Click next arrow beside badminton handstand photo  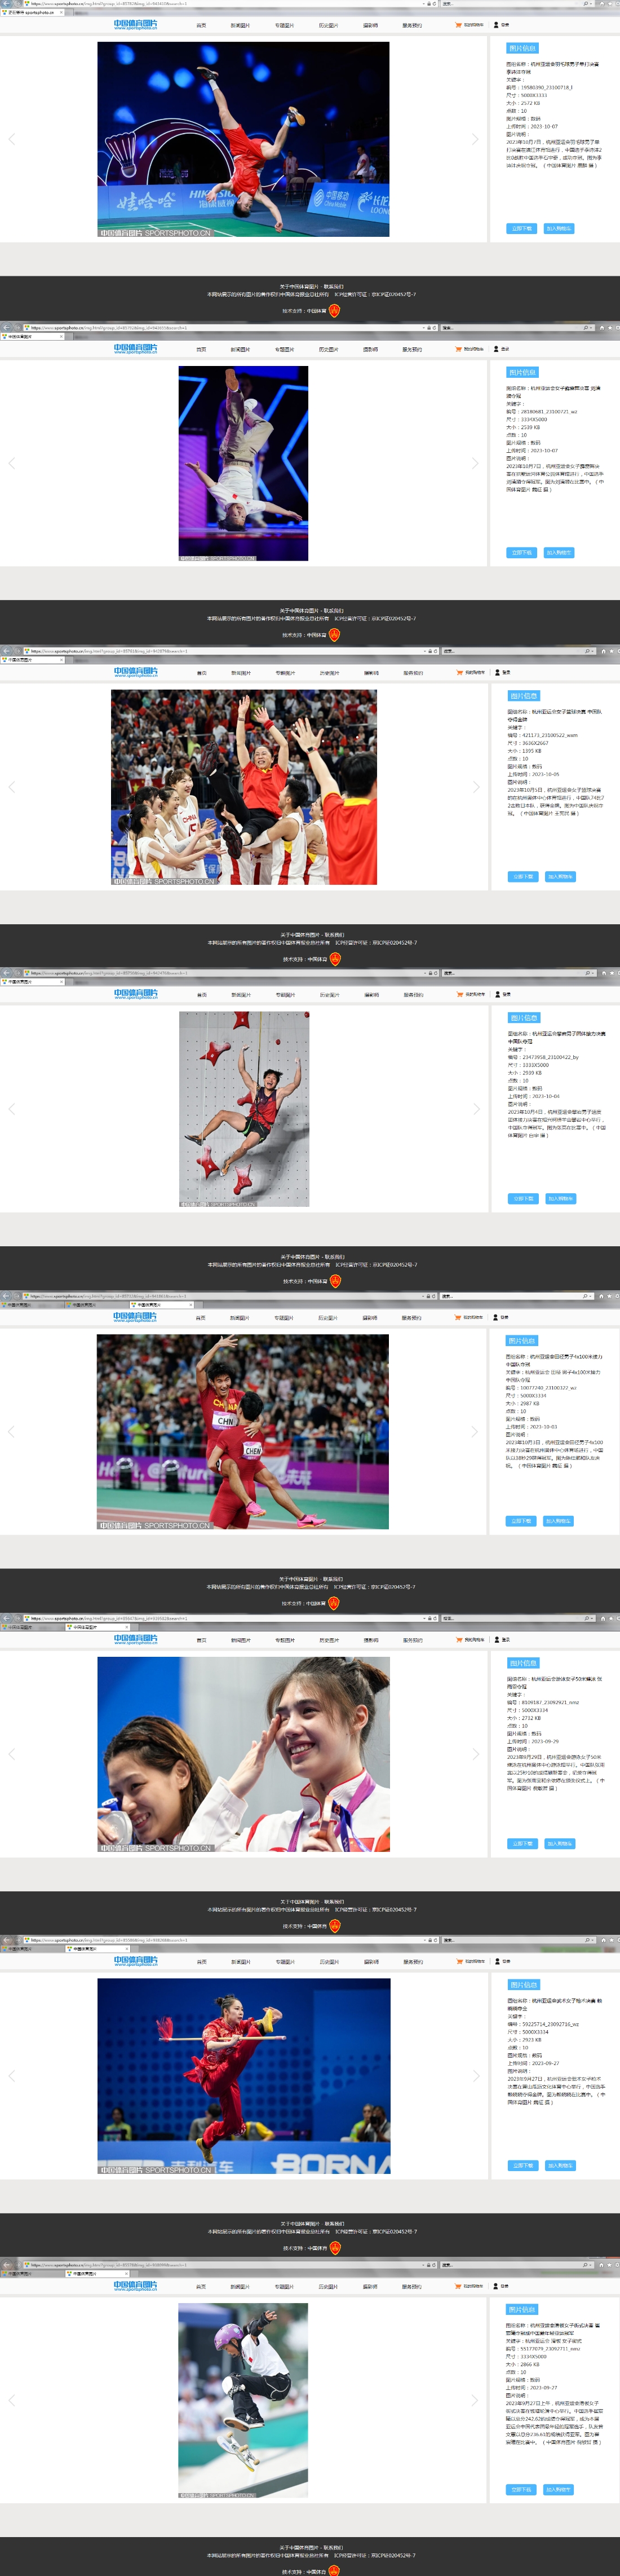click(475, 139)
